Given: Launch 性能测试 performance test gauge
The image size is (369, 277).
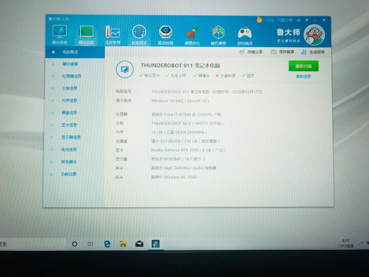Looking at the screenshot, I should 139,35.
